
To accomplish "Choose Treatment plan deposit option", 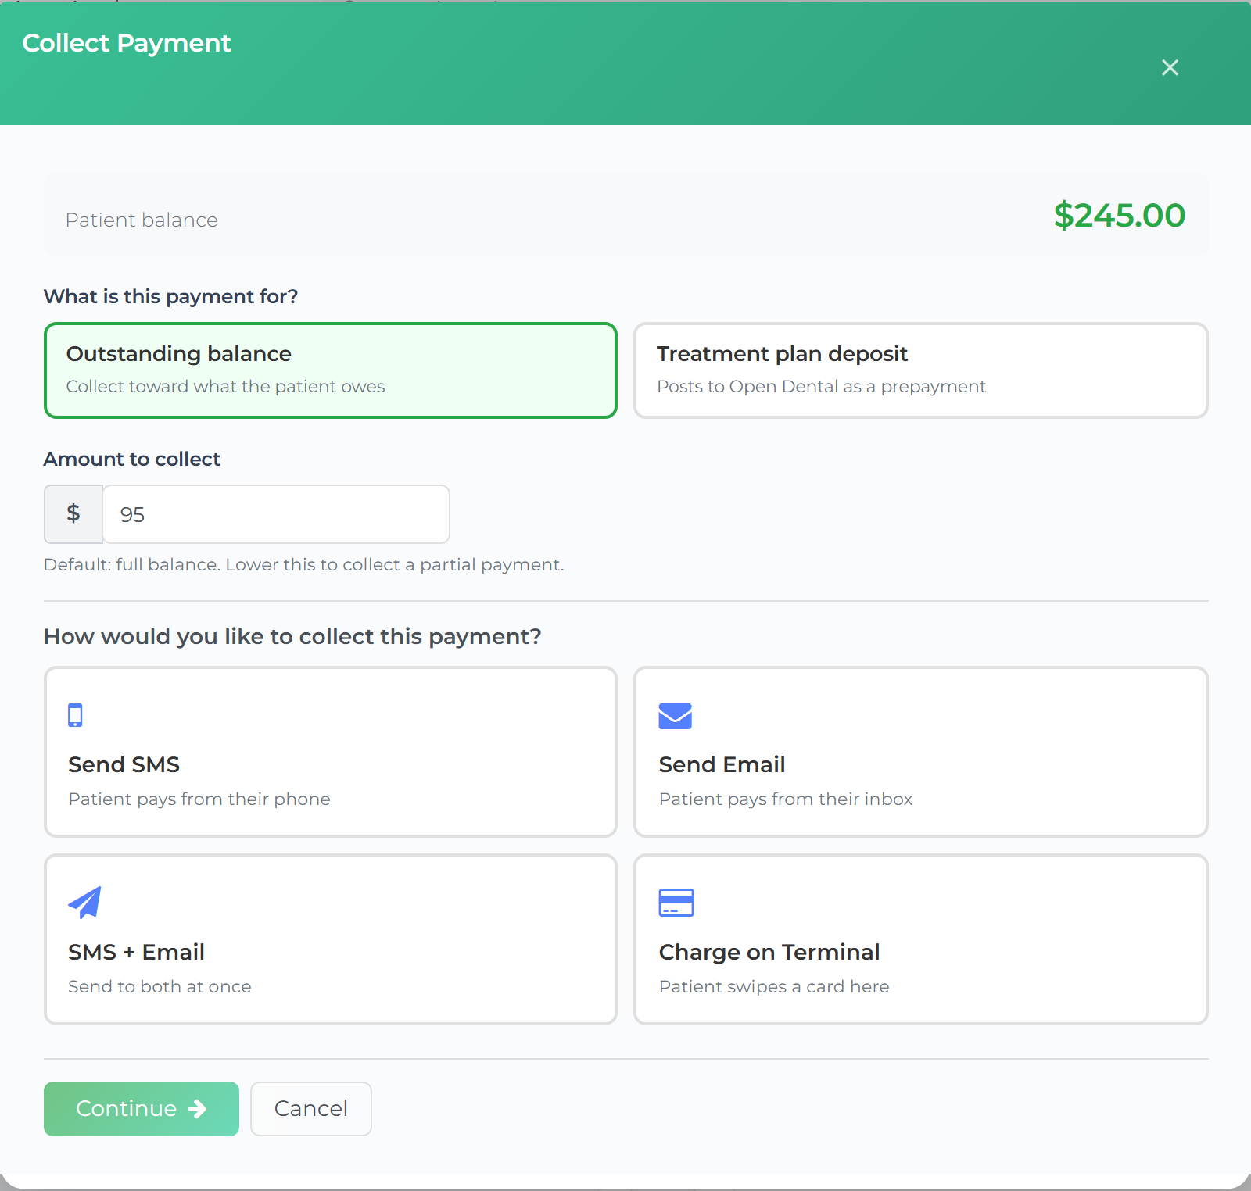I will pyautogui.click(x=921, y=370).
